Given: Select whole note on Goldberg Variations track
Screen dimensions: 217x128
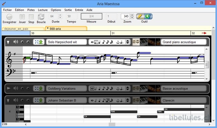Looking at the screenshot, I should (x=92, y=88).
